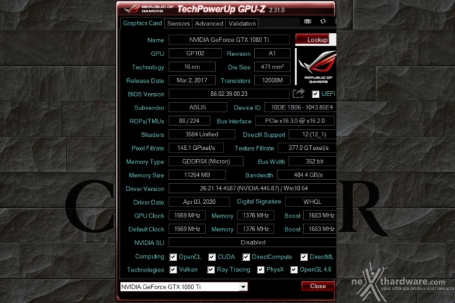This screenshot has width=455, height=303.
Task: Click the Release Date value Mar 2, 2017
Action: coord(192,80)
